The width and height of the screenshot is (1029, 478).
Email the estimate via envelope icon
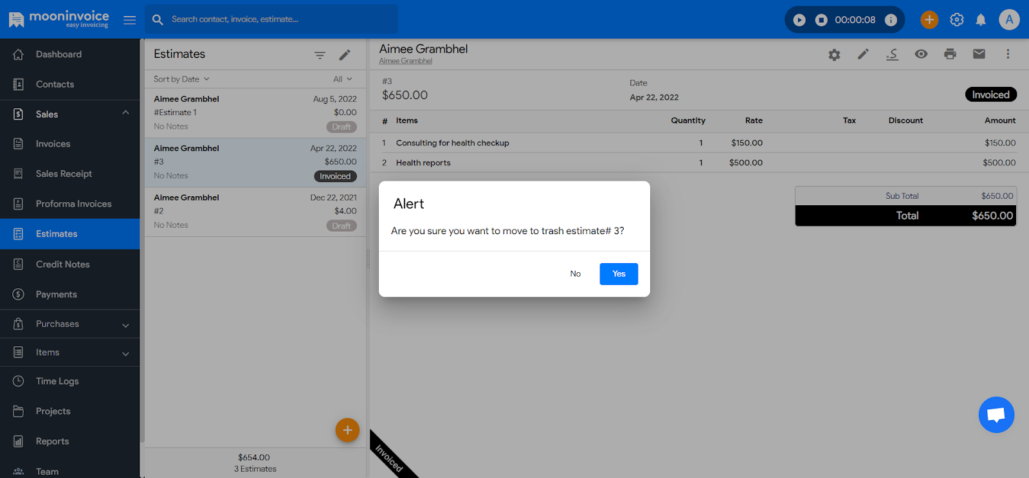point(979,54)
